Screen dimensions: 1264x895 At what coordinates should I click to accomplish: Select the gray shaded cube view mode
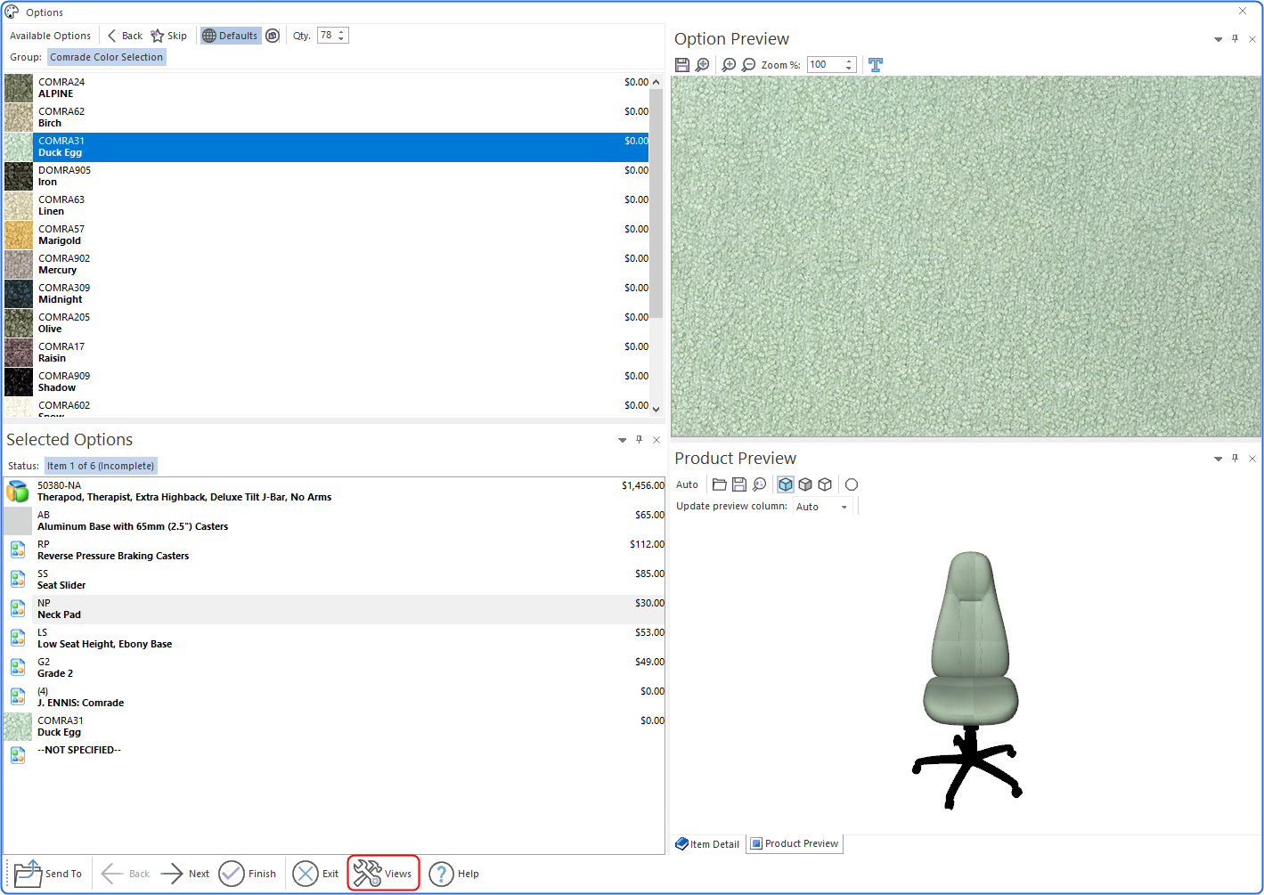[805, 484]
